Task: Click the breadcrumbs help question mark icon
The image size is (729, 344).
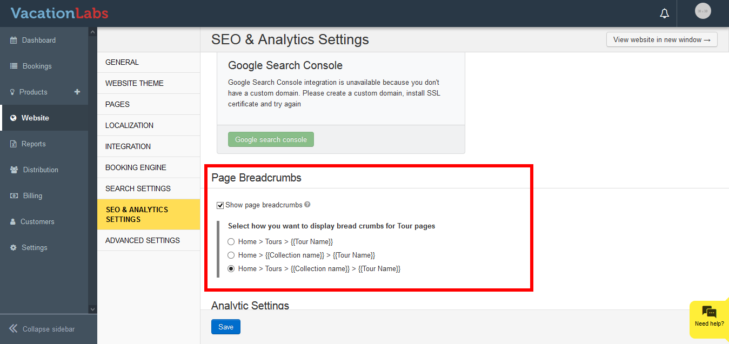Action: tap(307, 205)
